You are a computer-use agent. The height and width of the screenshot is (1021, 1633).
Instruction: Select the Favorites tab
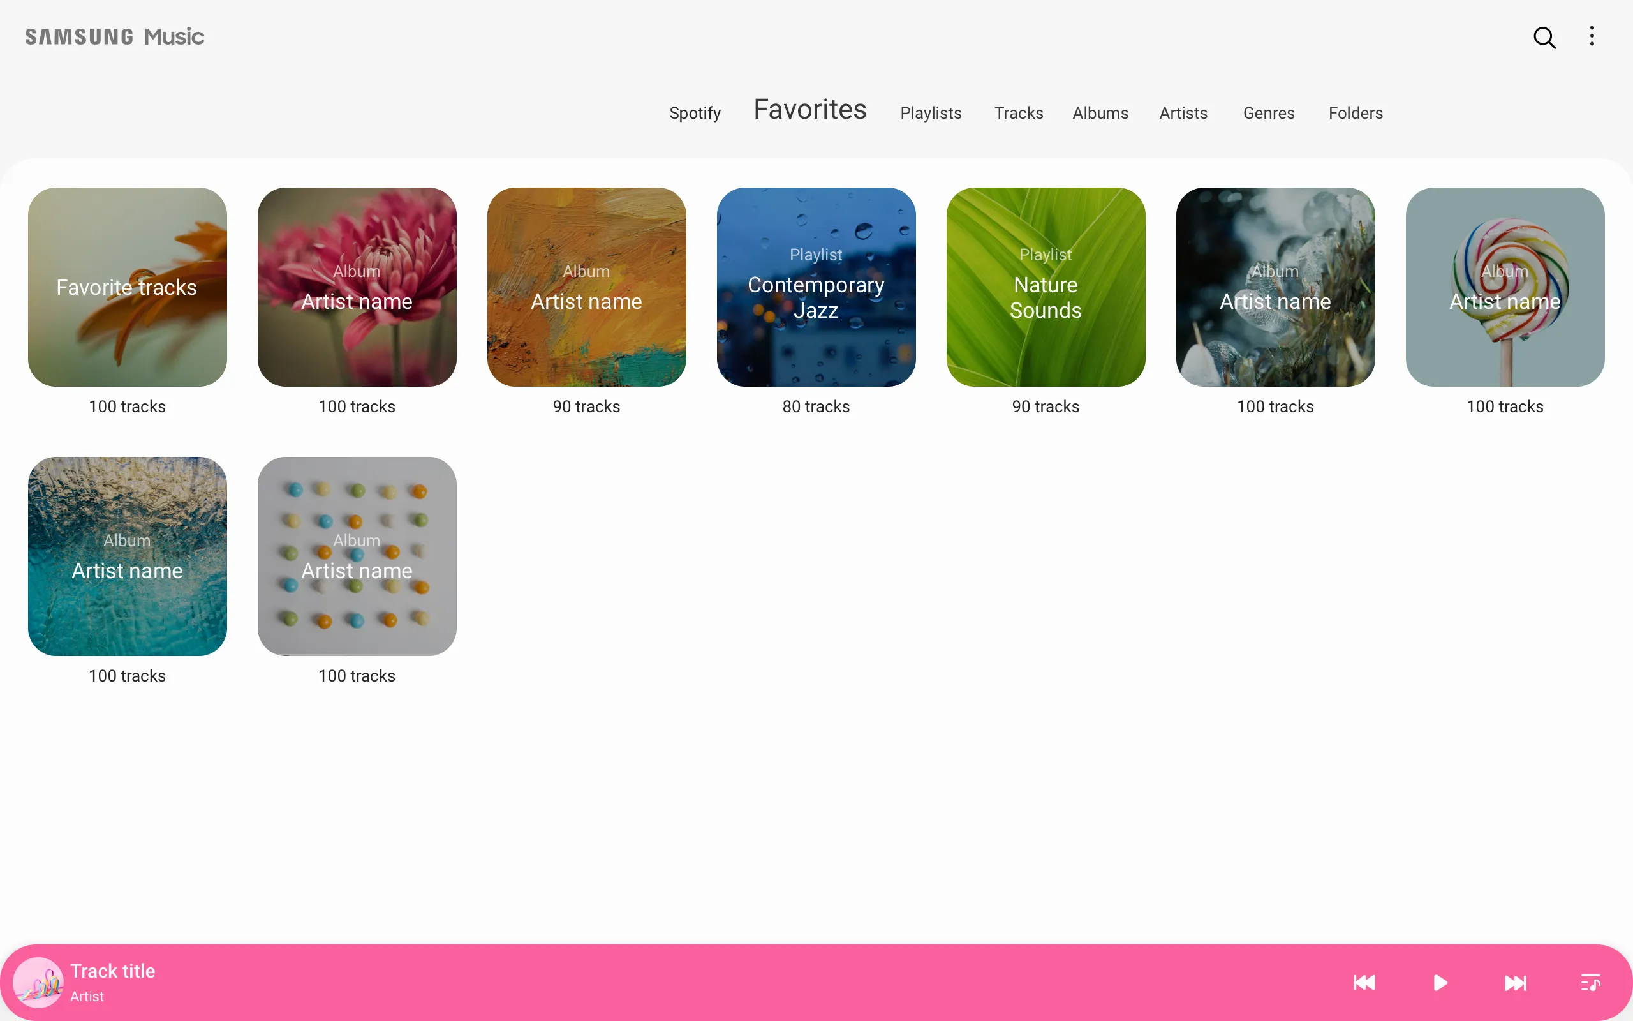tap(810, 109)
